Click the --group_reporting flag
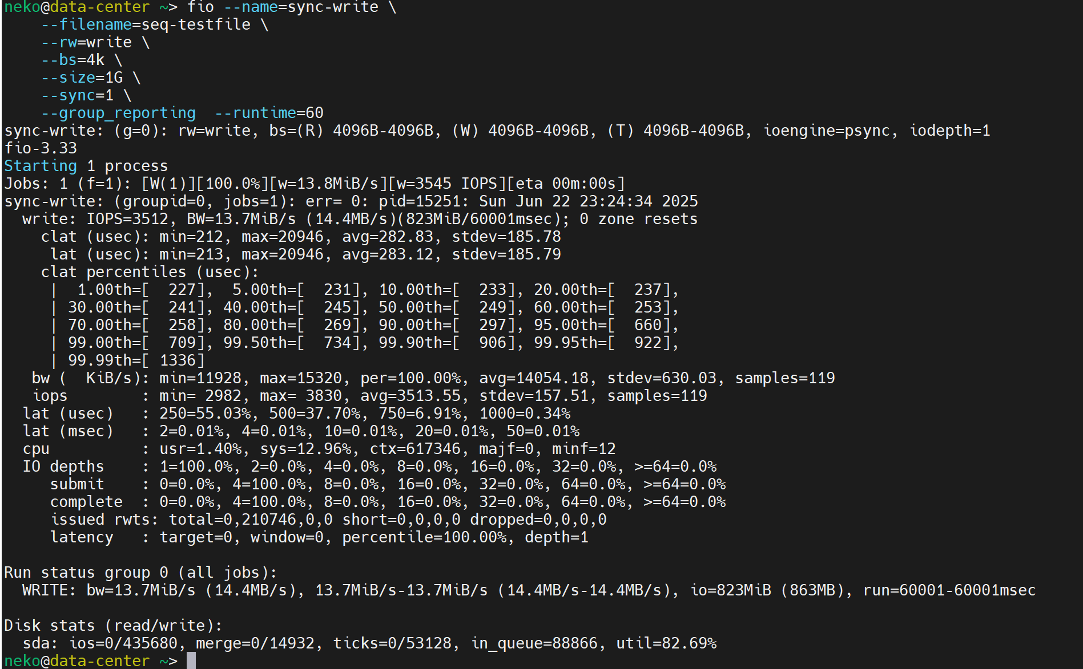Image resolution: width=1083 pixels, height=669 pixels. (x=118, y=113)
